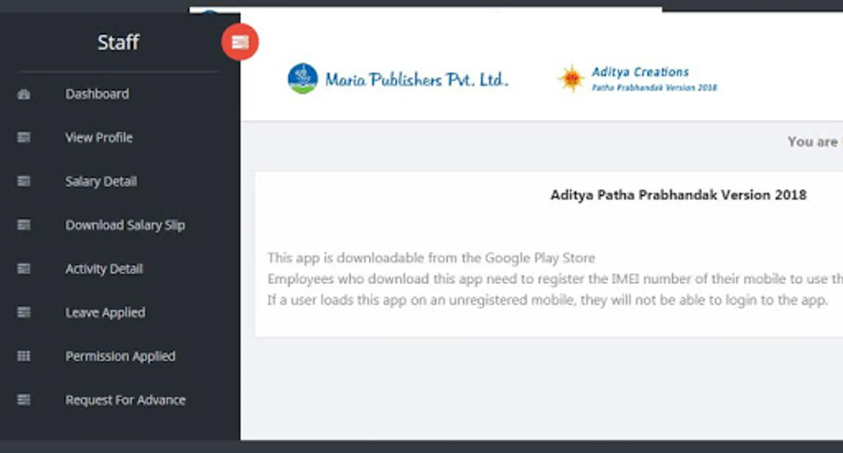
Task: Click the Dashboard icon in sidebar
Action: coord(24,94)
